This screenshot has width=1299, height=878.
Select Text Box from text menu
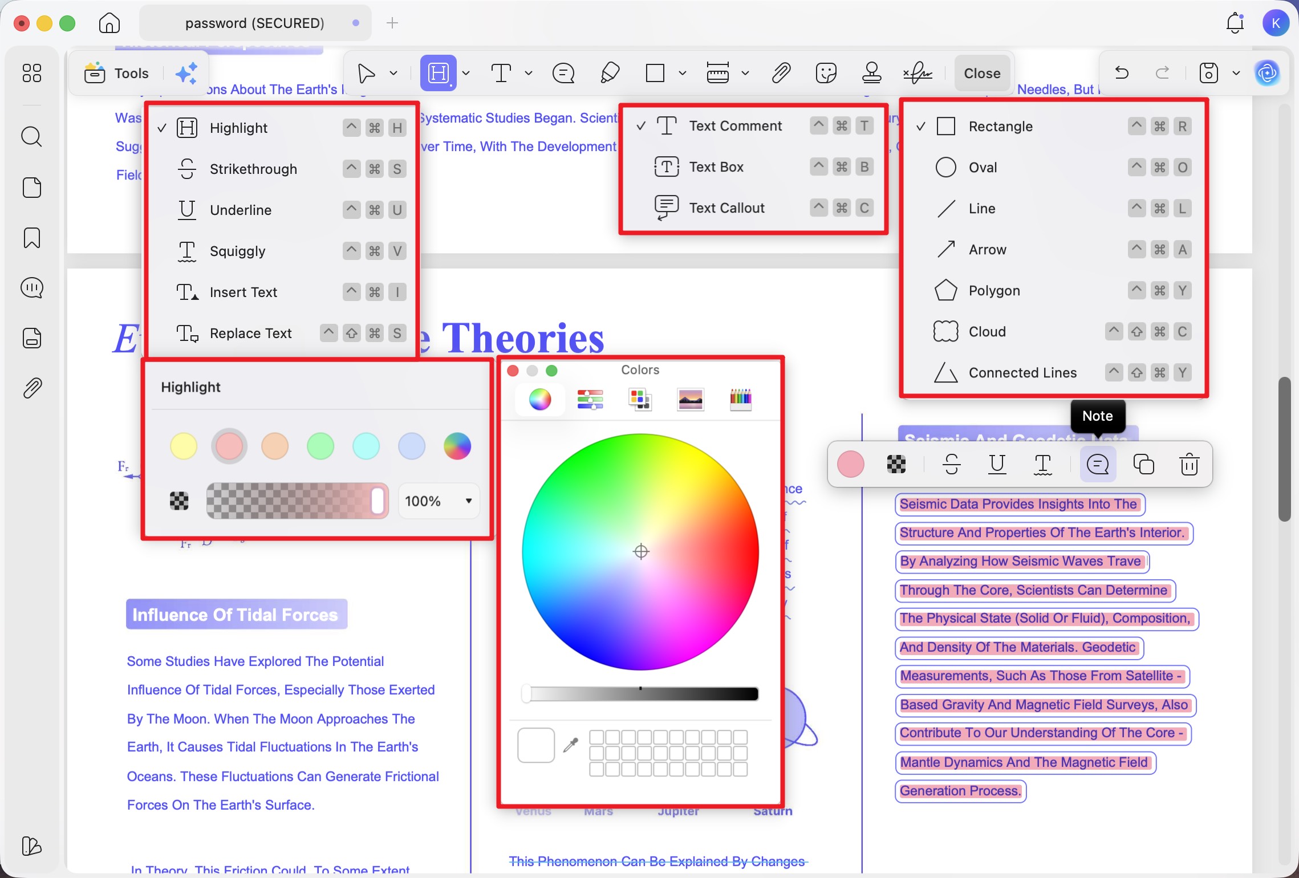[x=754, y=167]
